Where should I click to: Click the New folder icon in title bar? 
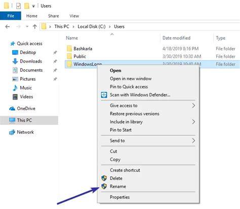(x=27, y=6)
